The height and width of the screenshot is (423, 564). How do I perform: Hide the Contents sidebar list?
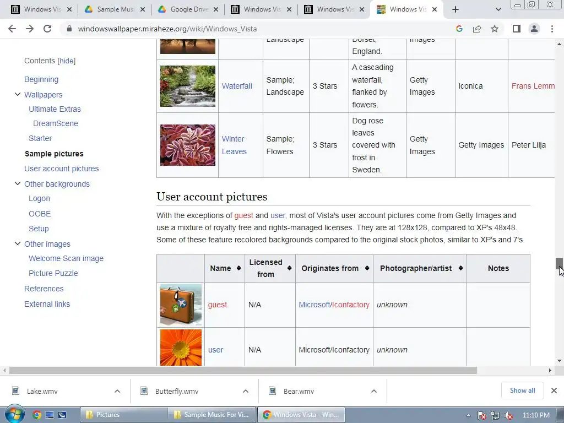click(67, 61)
